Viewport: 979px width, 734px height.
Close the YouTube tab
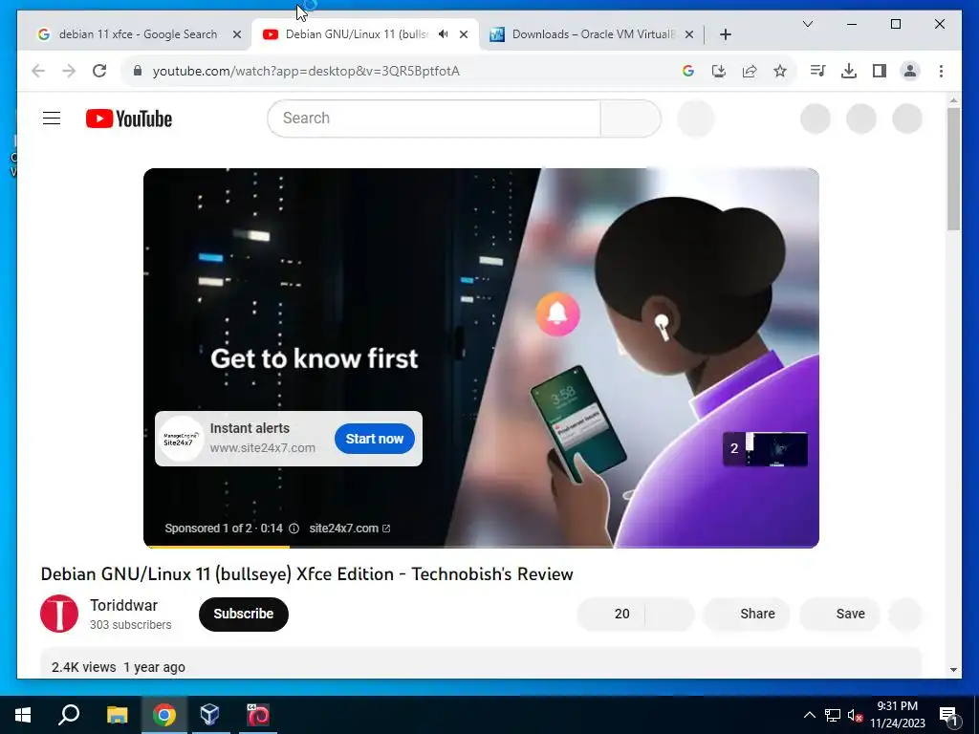(x=464, y=34)
